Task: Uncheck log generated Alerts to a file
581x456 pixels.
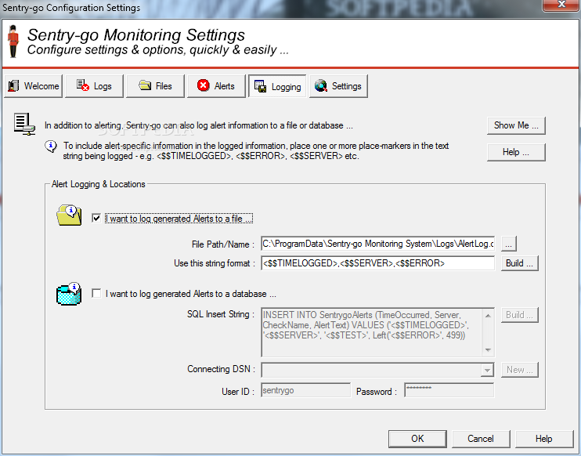Action: tap(96, 219)
